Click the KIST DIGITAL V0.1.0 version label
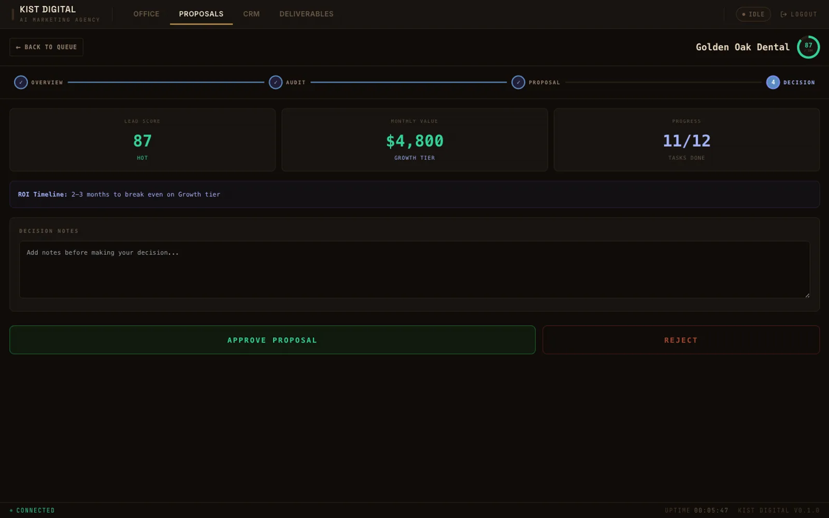The height and width of the screenshot is (518, 829). click(779, 510)
